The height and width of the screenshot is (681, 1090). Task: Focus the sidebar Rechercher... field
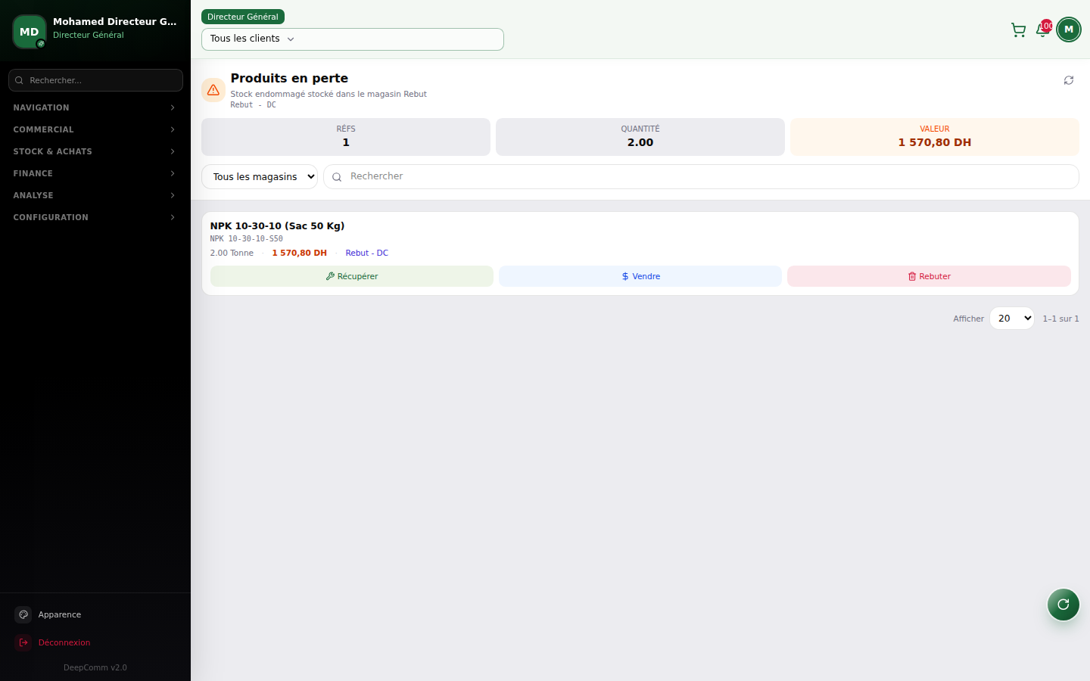click(95, 80)
